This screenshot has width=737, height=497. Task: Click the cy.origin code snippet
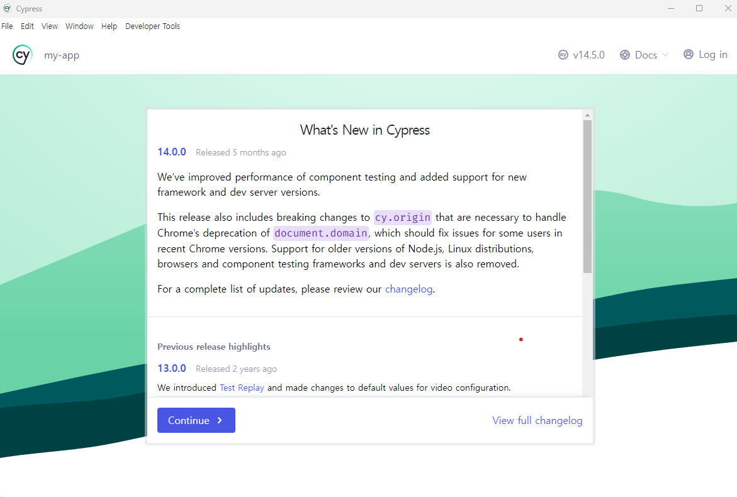click(x=402, y=218)
